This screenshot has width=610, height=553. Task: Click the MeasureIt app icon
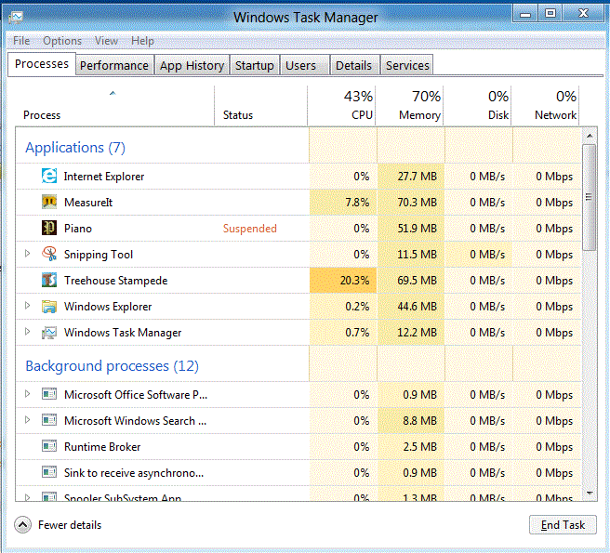tap(49, 203)
